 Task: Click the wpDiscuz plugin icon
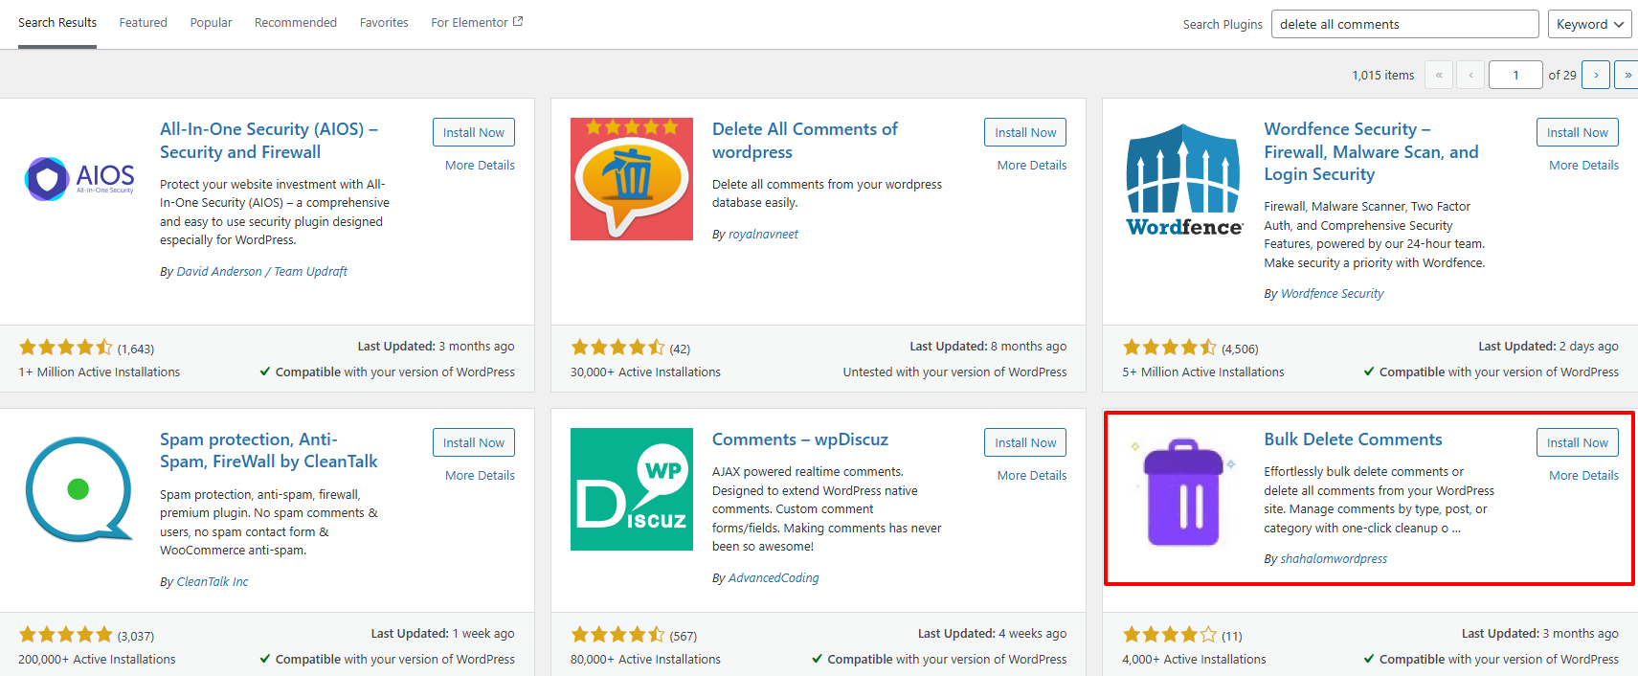[x=631, y=489]
